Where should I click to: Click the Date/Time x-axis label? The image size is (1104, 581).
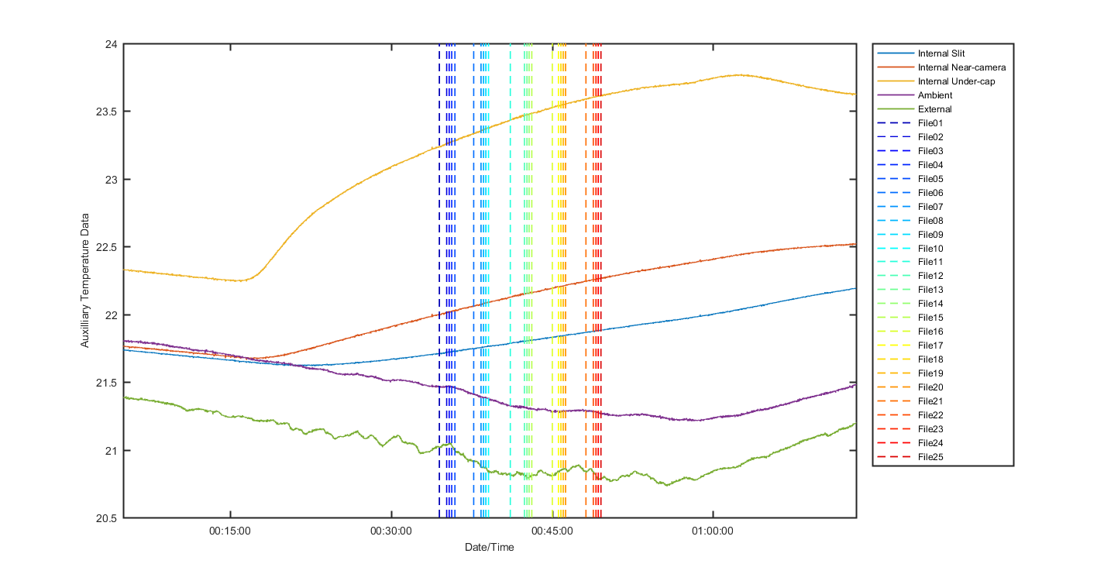[x=489, y=547]
